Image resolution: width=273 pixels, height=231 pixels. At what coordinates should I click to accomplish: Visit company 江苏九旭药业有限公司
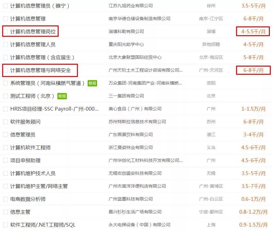[x=131, y=6]
